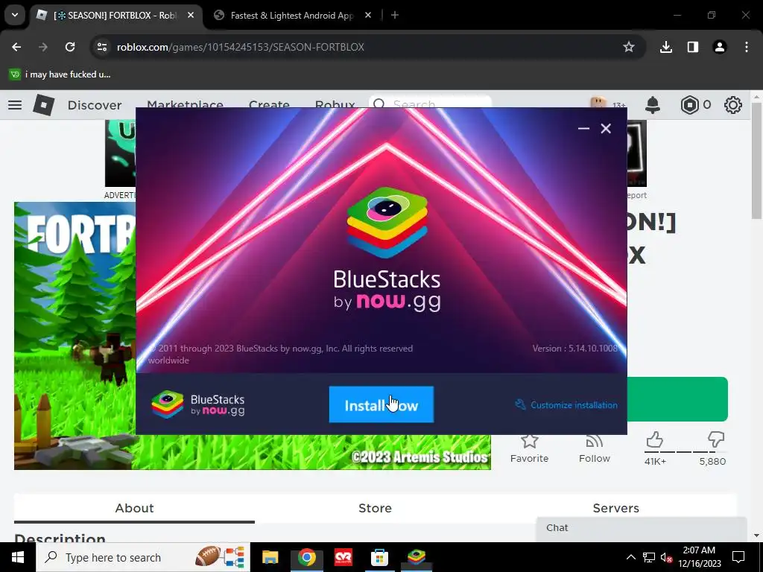
Task: Click the Roblox logo icon
Action: (44, 104)
